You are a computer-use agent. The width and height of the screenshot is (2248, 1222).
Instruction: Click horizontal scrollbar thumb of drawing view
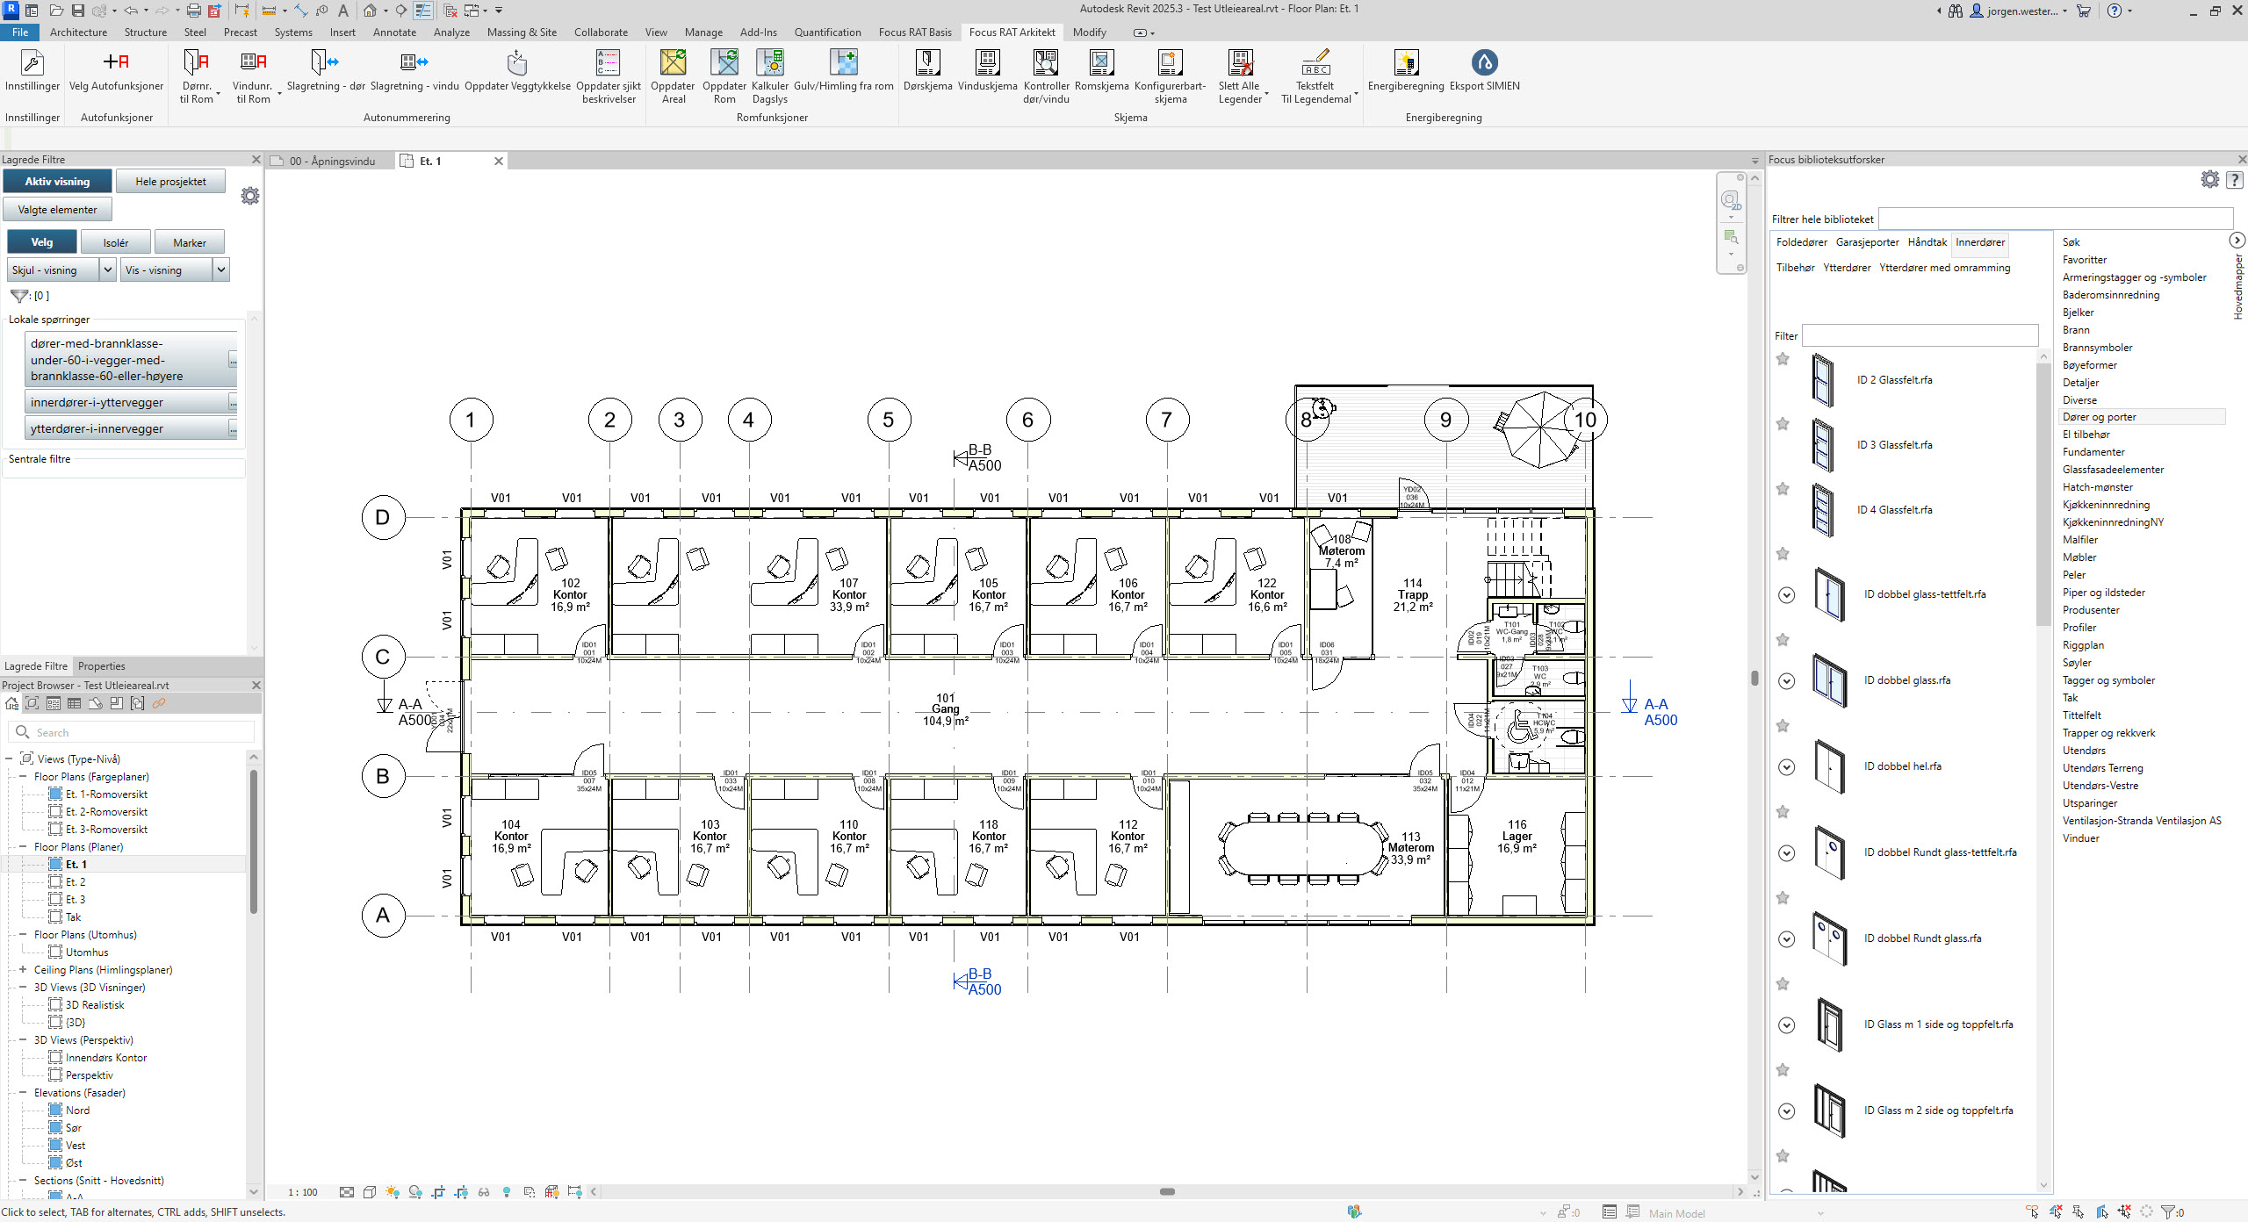coord(1167,1191)
